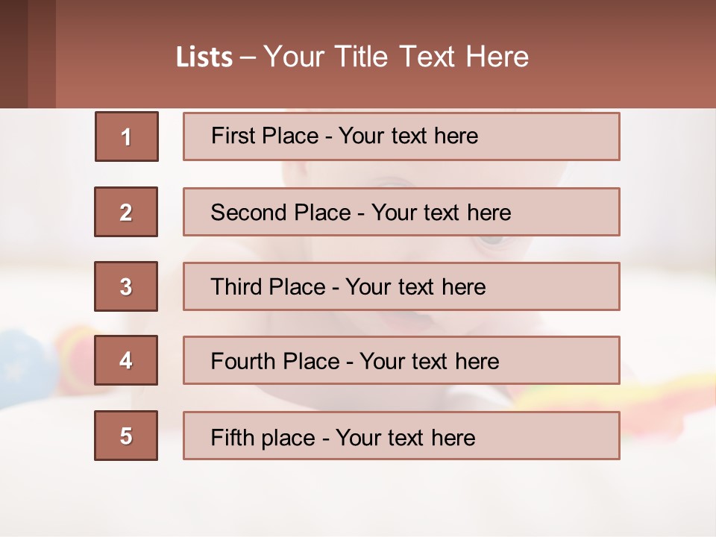Select the Fifth place text box
Screen dimensions: 716x537
401,436
